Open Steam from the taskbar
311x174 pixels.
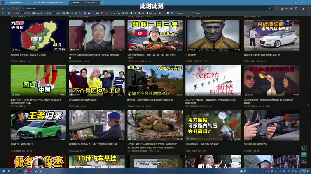36,171
